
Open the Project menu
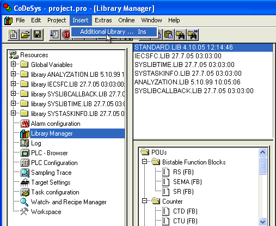pyautogui.click(x=57, y=20)
